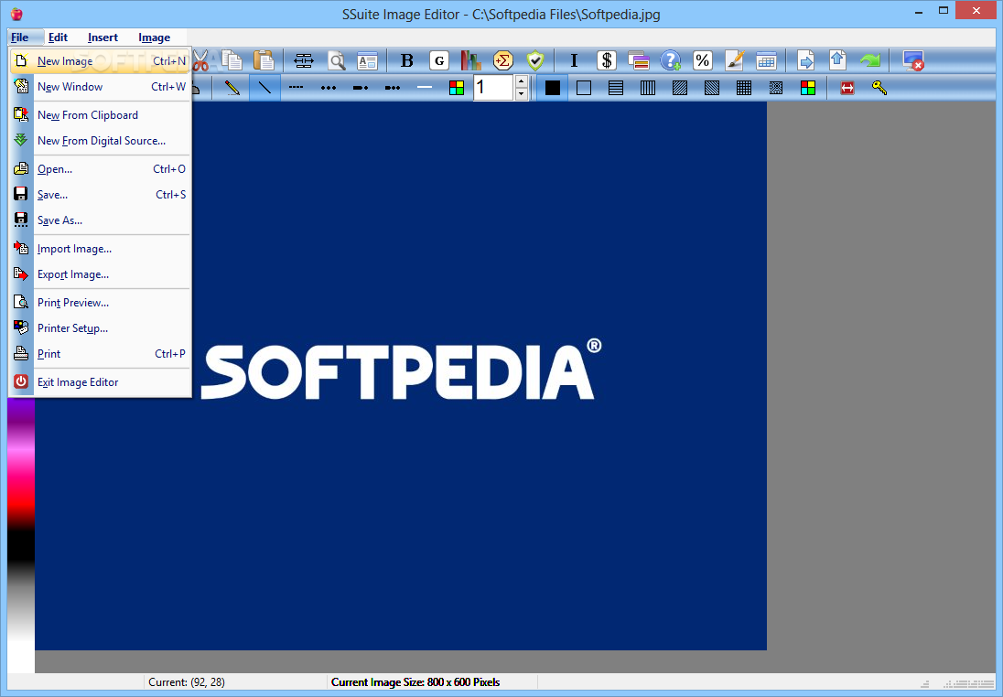Image resolution: width=1003 pixels, height=697 pixels.
Task: Open the Image menu
Action: click(x=154, y=38)
